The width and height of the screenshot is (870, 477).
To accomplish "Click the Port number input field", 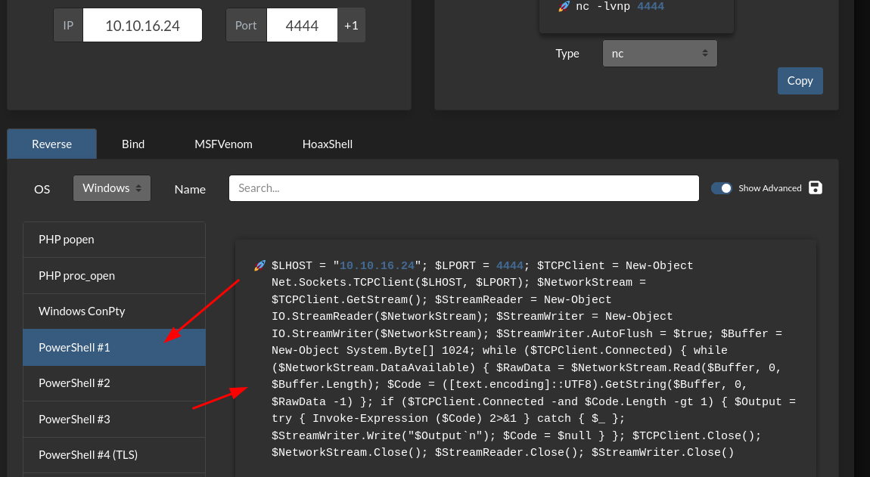I will tap(302, 26).
